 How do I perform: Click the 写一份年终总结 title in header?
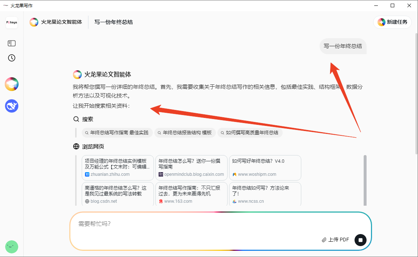pos(113,22)
